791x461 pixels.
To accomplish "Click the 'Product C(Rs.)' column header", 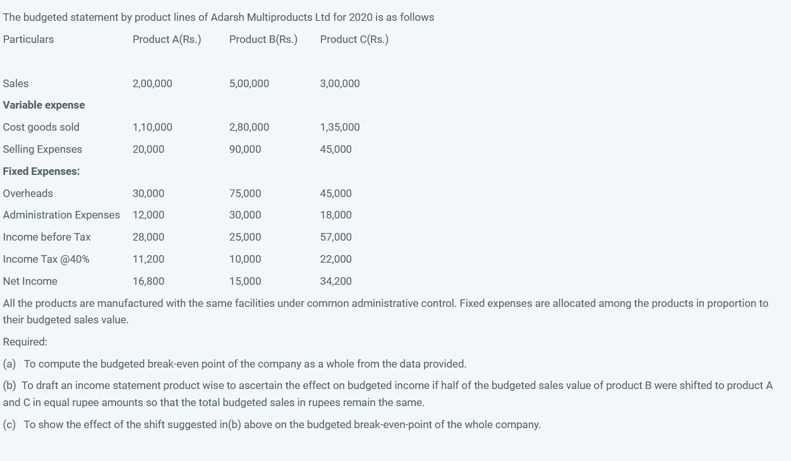I will 354,39.
